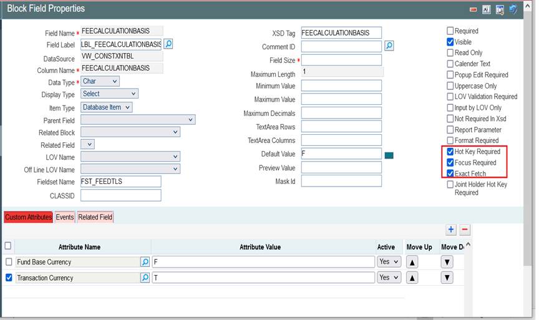
Task: Uncheck the Visible checkbox
Action: [450, 42]
